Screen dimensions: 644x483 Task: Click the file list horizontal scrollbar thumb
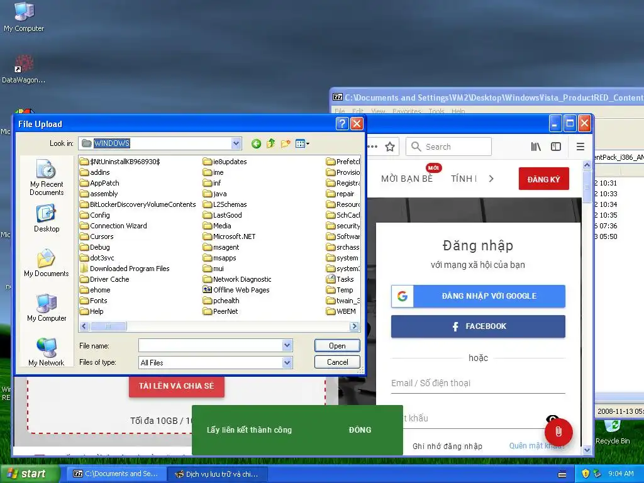tap(108, 326)
